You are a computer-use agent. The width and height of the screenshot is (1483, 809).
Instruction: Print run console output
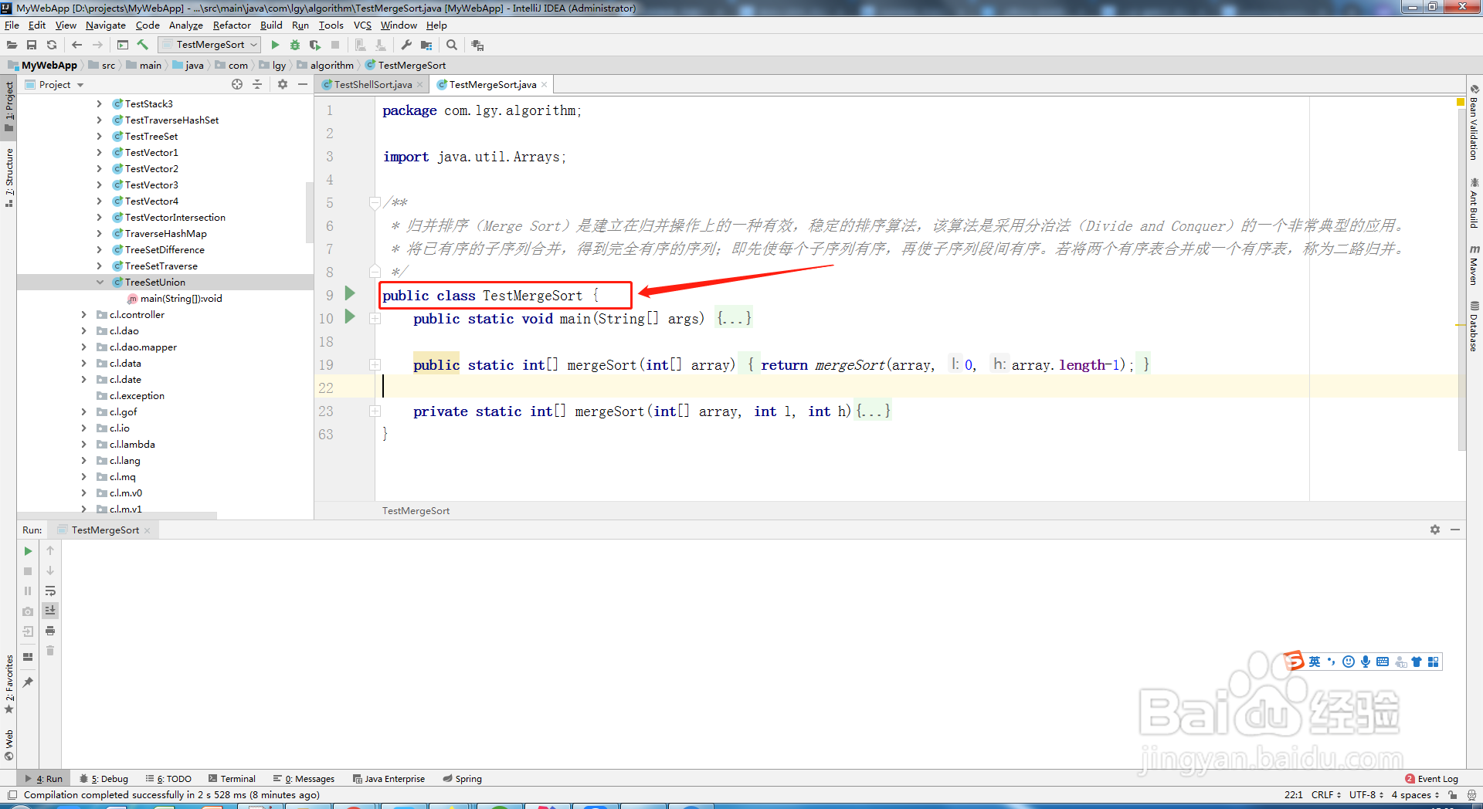tap(50, 631)
